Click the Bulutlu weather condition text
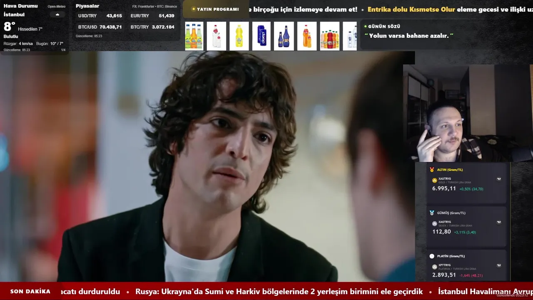This screenshot has height=300, width=533. tap(11, 37)
